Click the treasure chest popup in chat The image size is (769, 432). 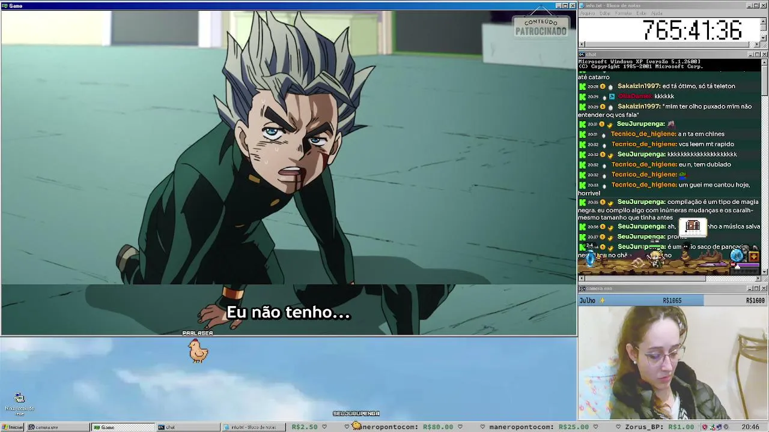pos(693,226)
